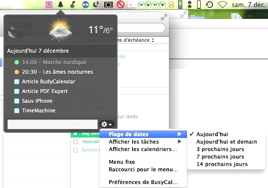The width and height of the screenshot is (268, 188).
Task: Open the gear settings dropdown
Action: [106, 124]
